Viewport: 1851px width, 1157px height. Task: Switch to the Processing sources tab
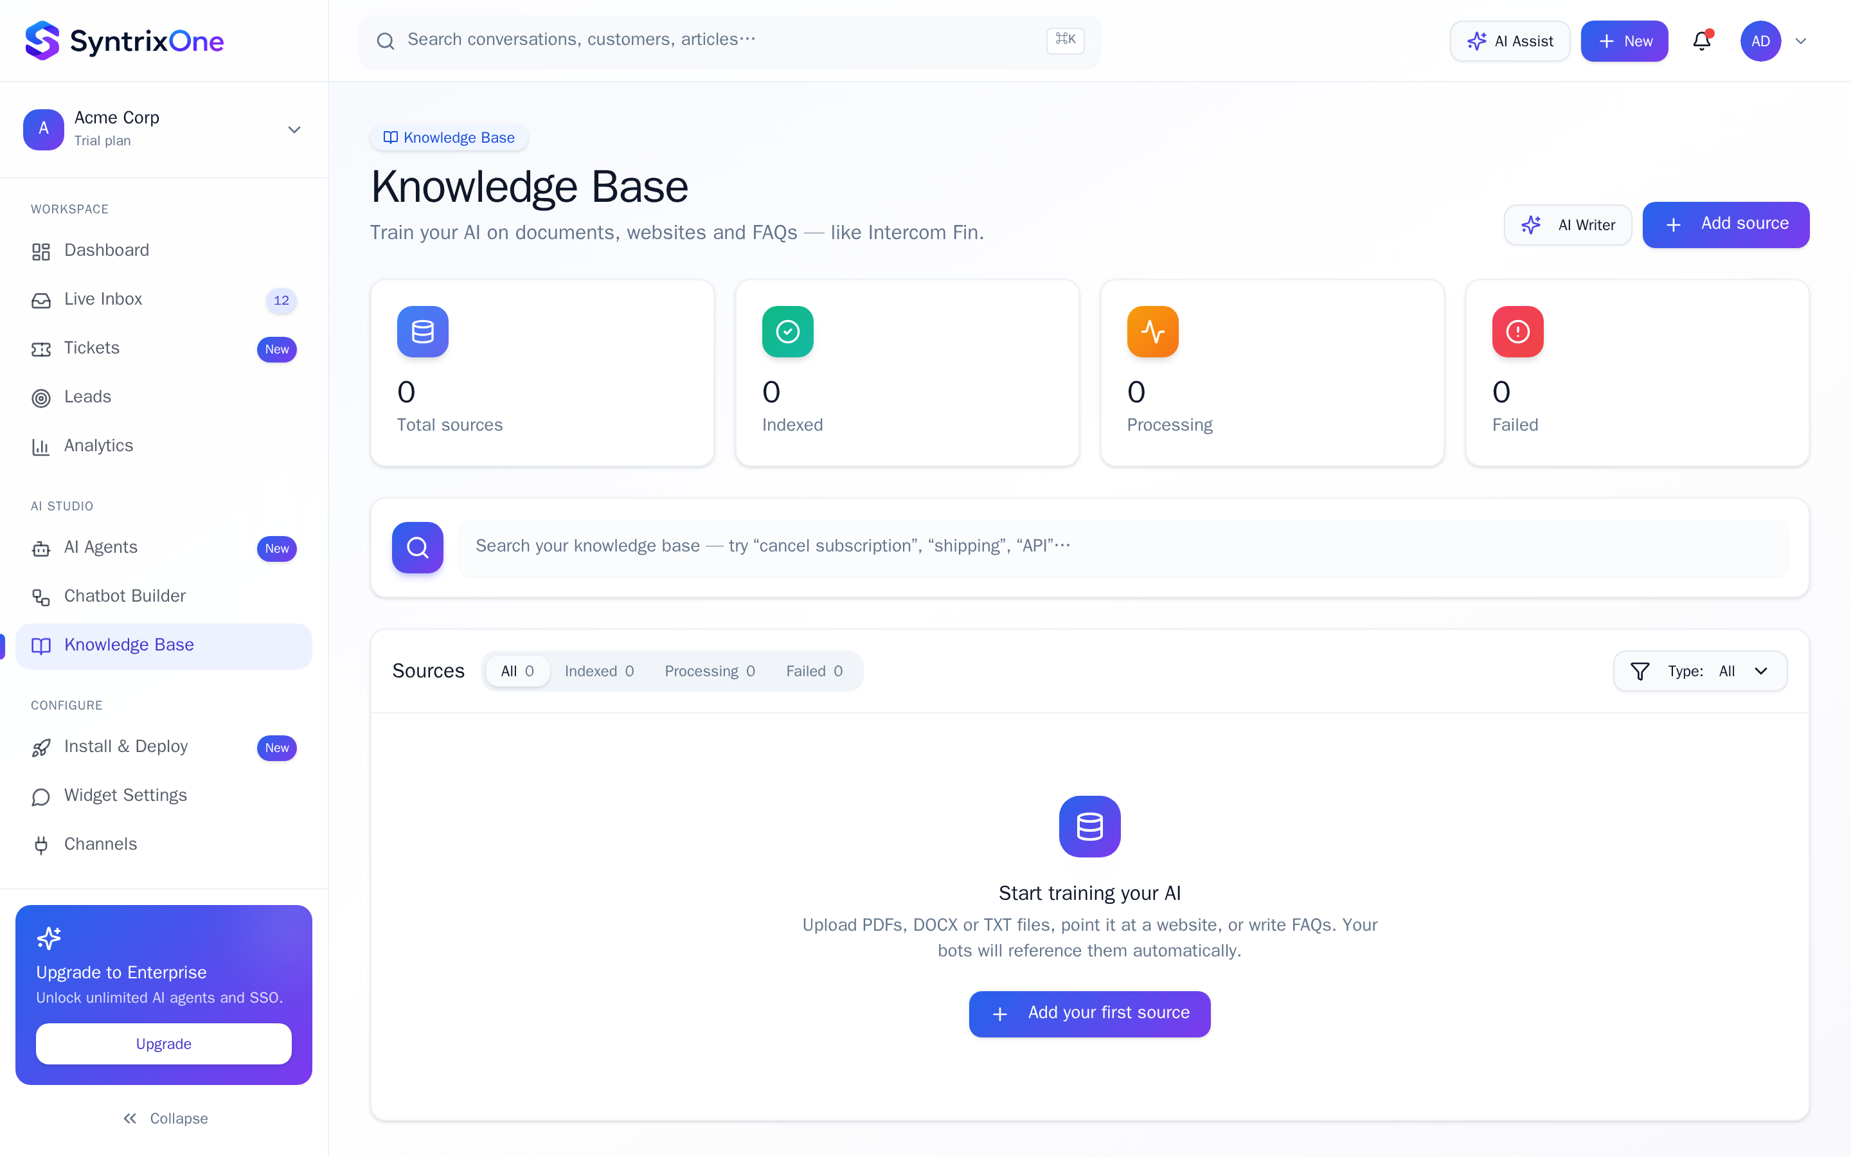[x=709, y=671]
